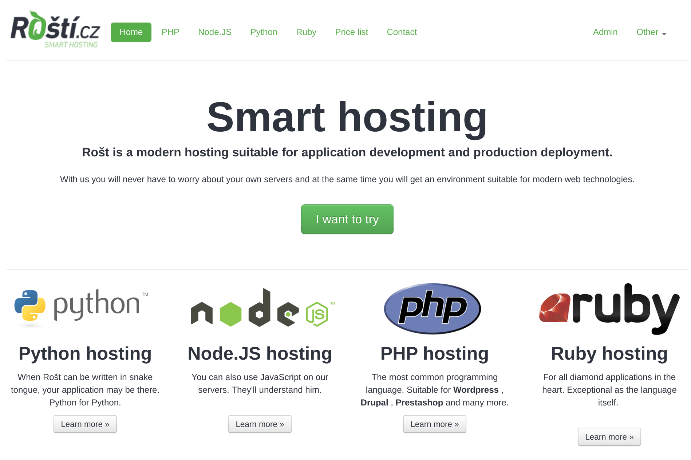Image resolution: width=691 pixels, height=460 pixels.
Task: Click the 'When Rošt can be written in snake' text
Action: tap(85, 390)
